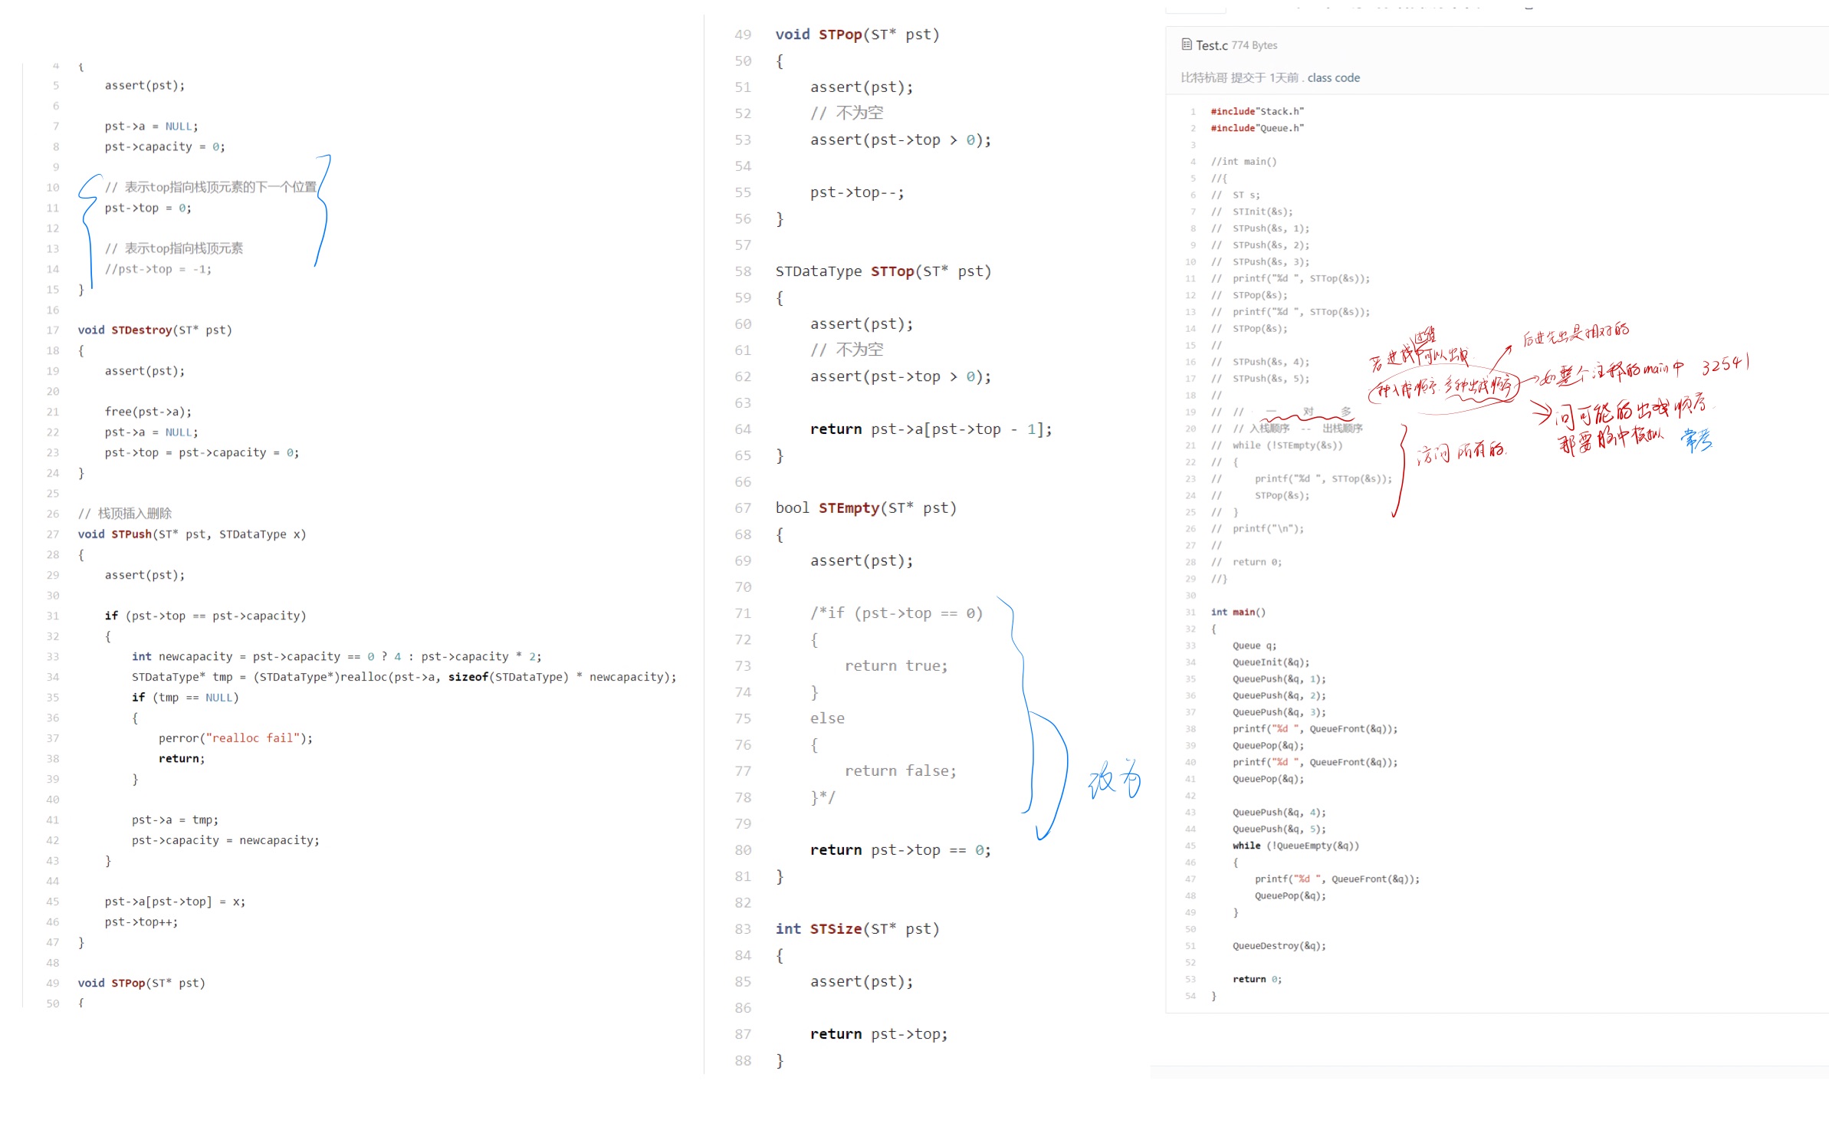Click the STDestroy function name
This screenshot has width=1829, height=1143.
tap(141, 330)
